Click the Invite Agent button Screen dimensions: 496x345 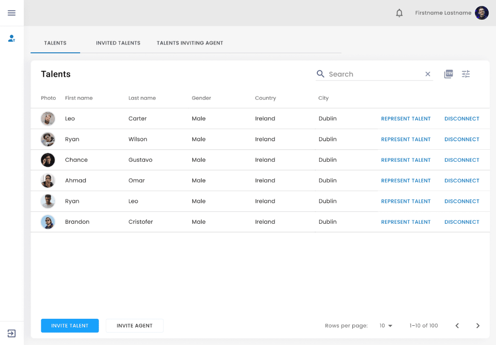pyautogui.click(x=134, y=326)
